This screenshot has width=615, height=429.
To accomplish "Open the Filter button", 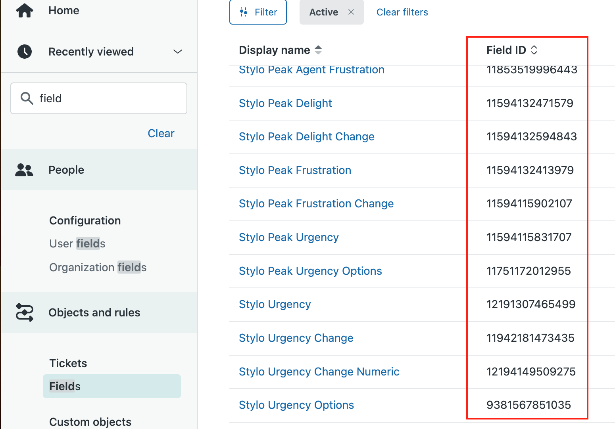I will (258, 12).
